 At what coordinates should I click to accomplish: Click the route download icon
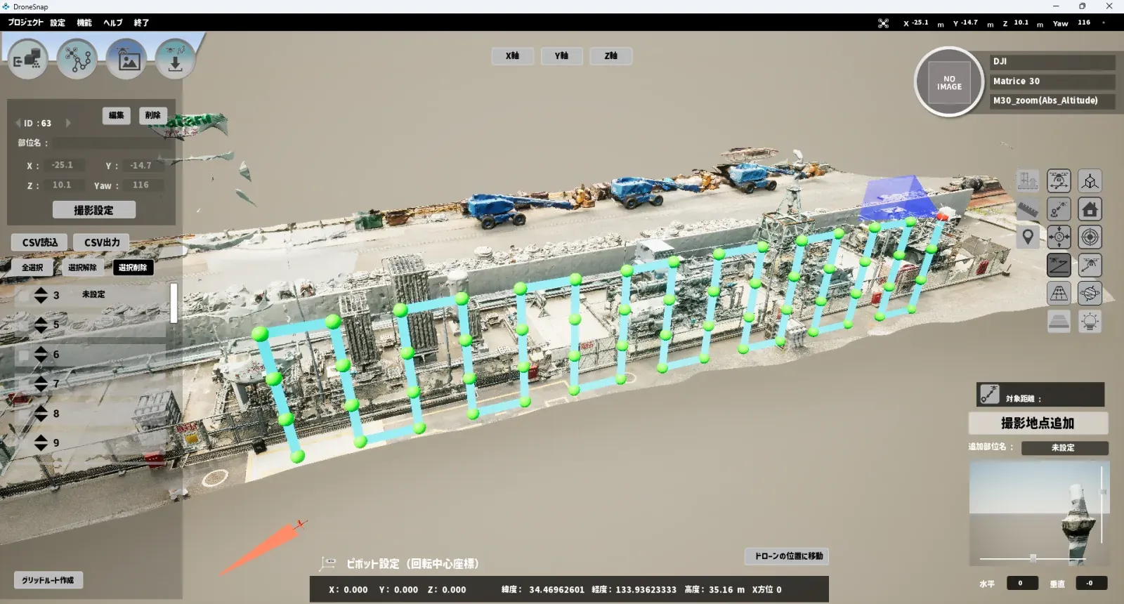176,60
